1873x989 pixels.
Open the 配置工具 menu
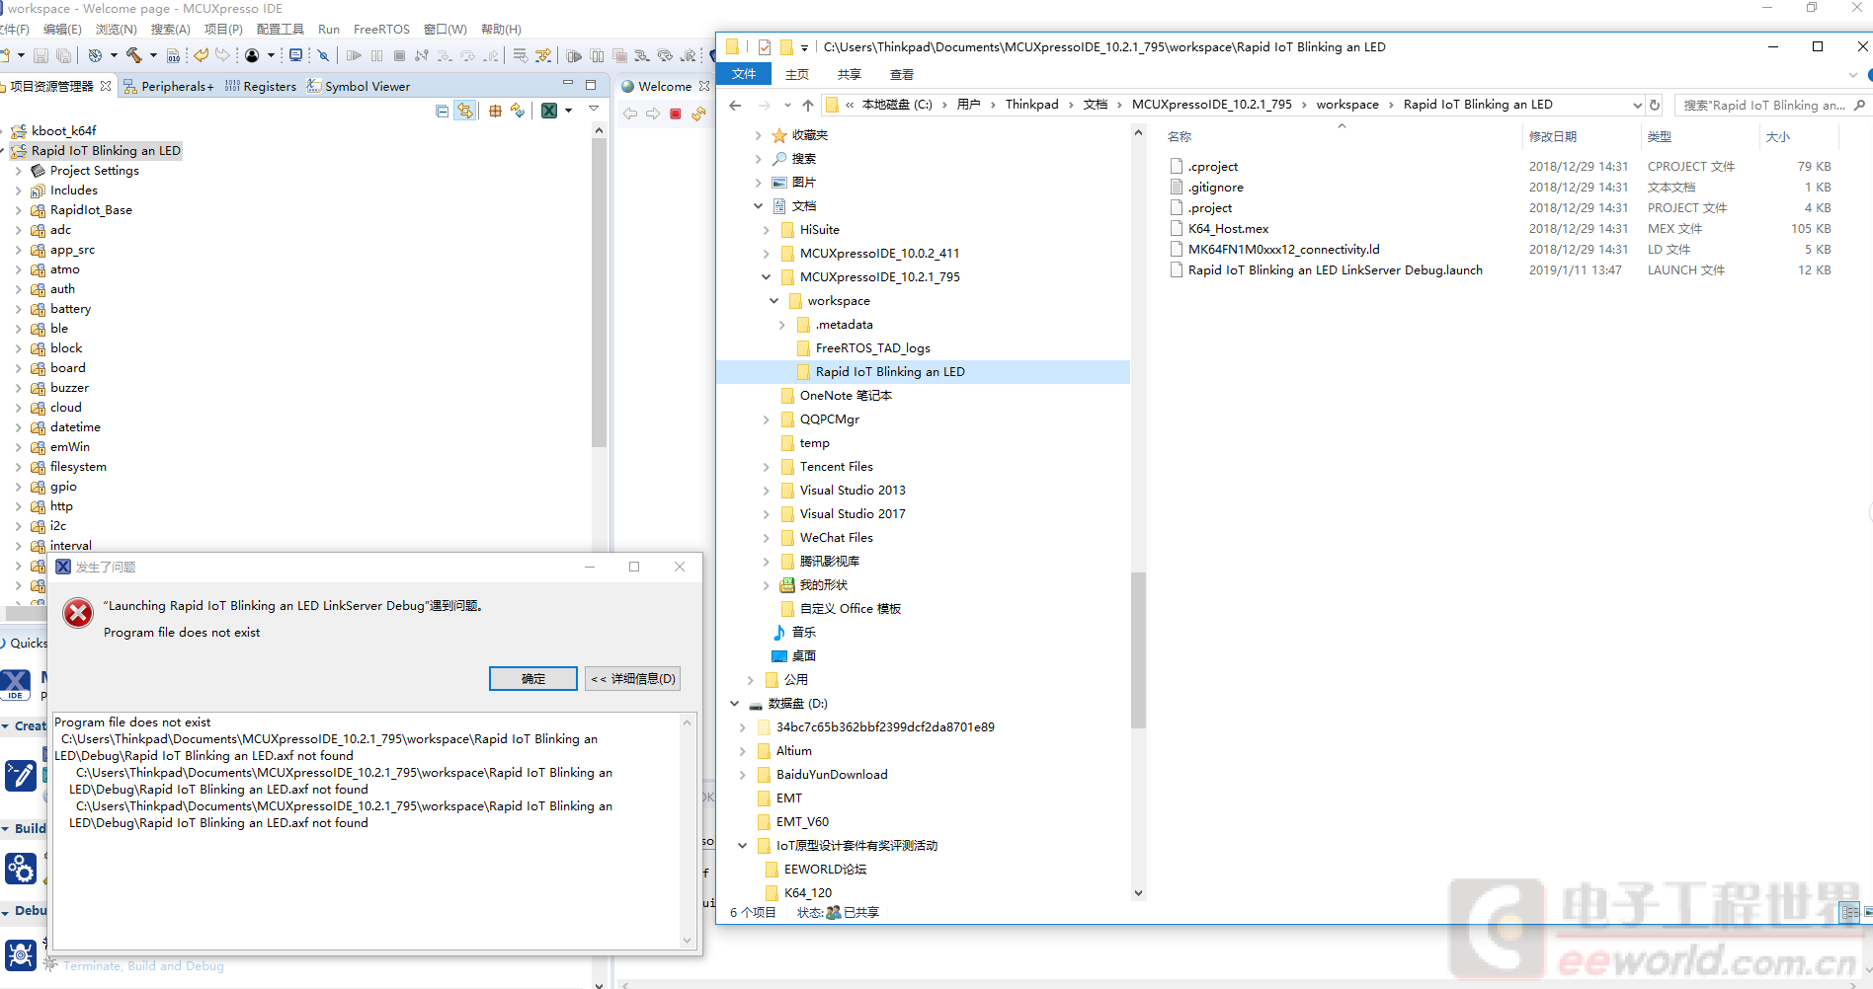coord(281,30)
